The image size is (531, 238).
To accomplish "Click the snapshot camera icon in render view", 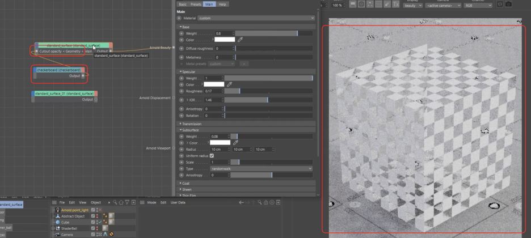I will point(508,5).
